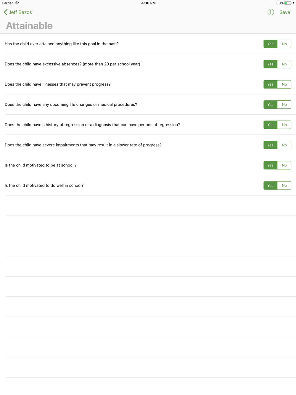Save the Attainable answers
This screenshot has height=395, width=296.
(x=285, y=12)
